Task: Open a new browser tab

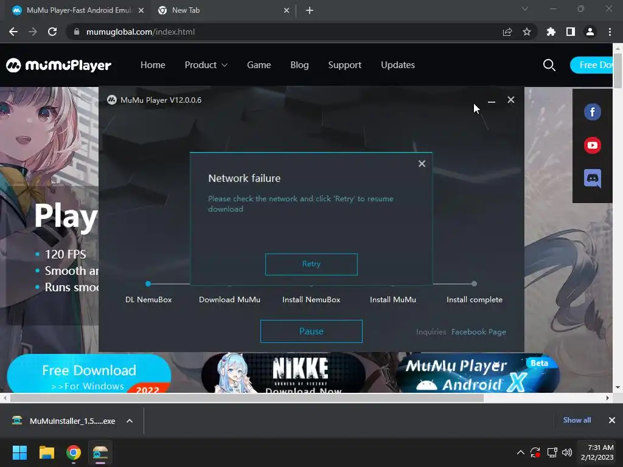Action: (x=310, y=11)
